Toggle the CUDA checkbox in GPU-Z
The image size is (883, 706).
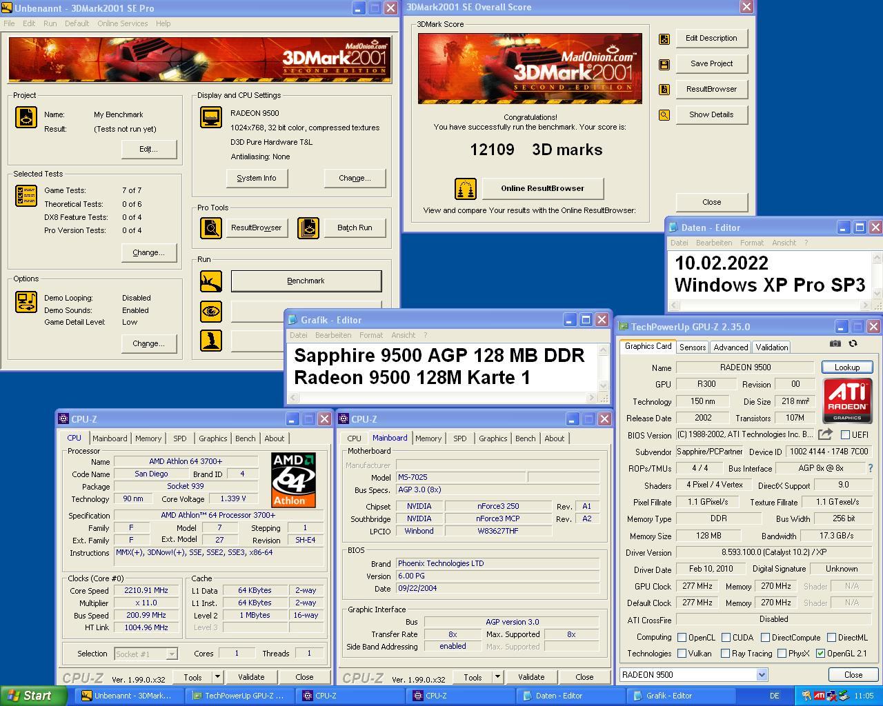pyautogui.click(x=725, y=638)
